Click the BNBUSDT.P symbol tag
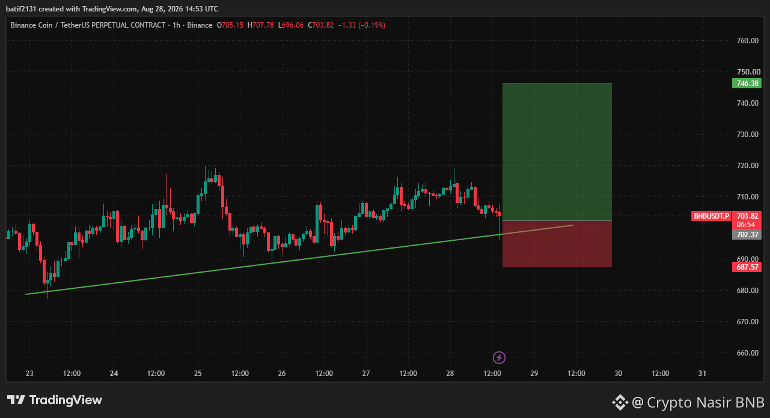The width and height of the screenshot is (770, 418). pos(711,216)
